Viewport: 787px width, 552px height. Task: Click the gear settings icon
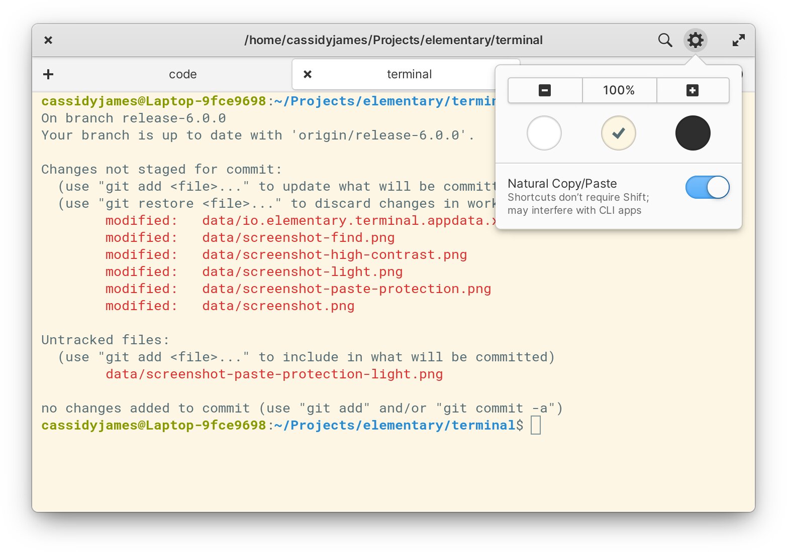[x=695, y=40]
